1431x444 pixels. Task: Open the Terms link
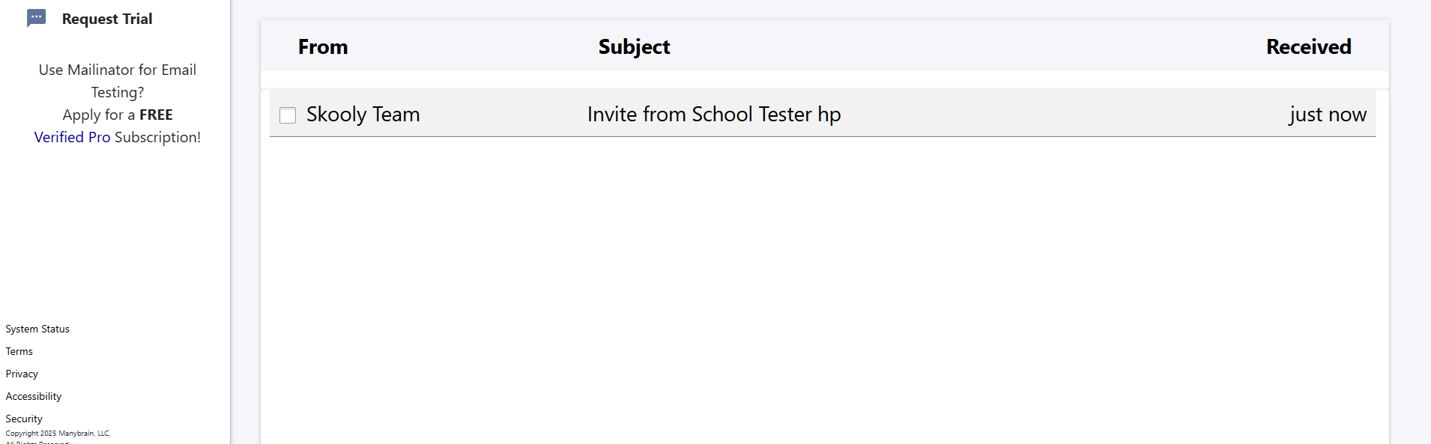point(19,352)
